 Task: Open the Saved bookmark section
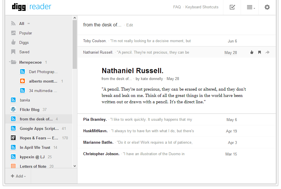pos(24,52)
